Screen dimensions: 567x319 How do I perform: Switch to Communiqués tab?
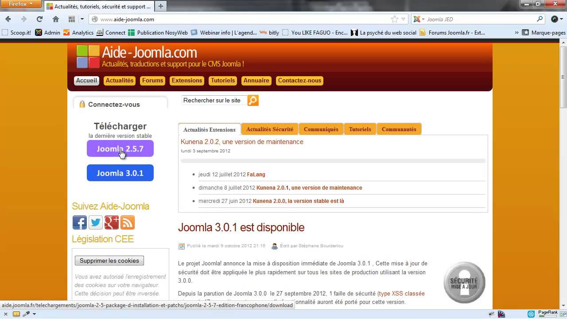pos(321,129)
